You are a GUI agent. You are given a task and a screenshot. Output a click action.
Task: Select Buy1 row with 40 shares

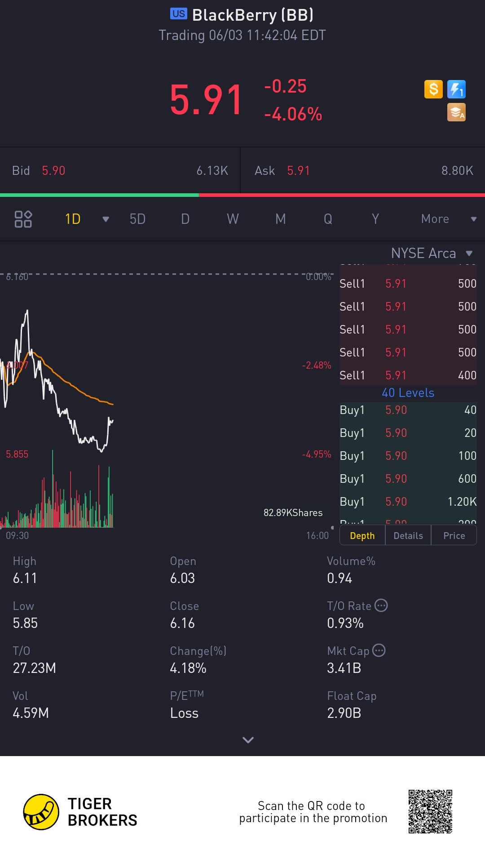(x=408, y=410)
